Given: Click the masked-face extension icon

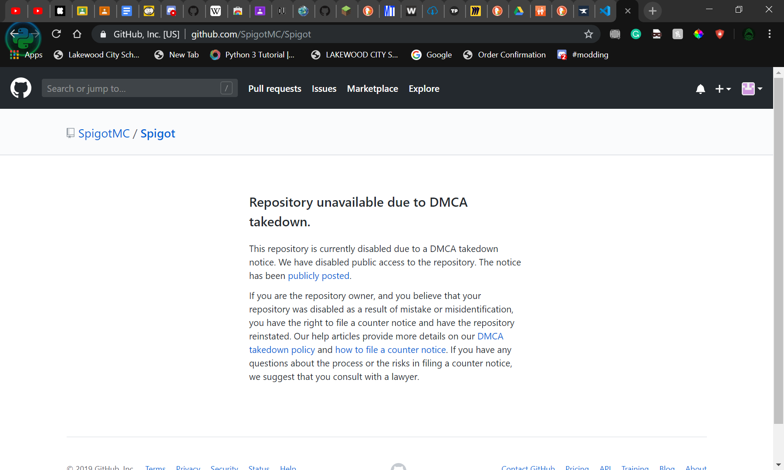Looking at the screenshot, I should [x=657, y=34].
